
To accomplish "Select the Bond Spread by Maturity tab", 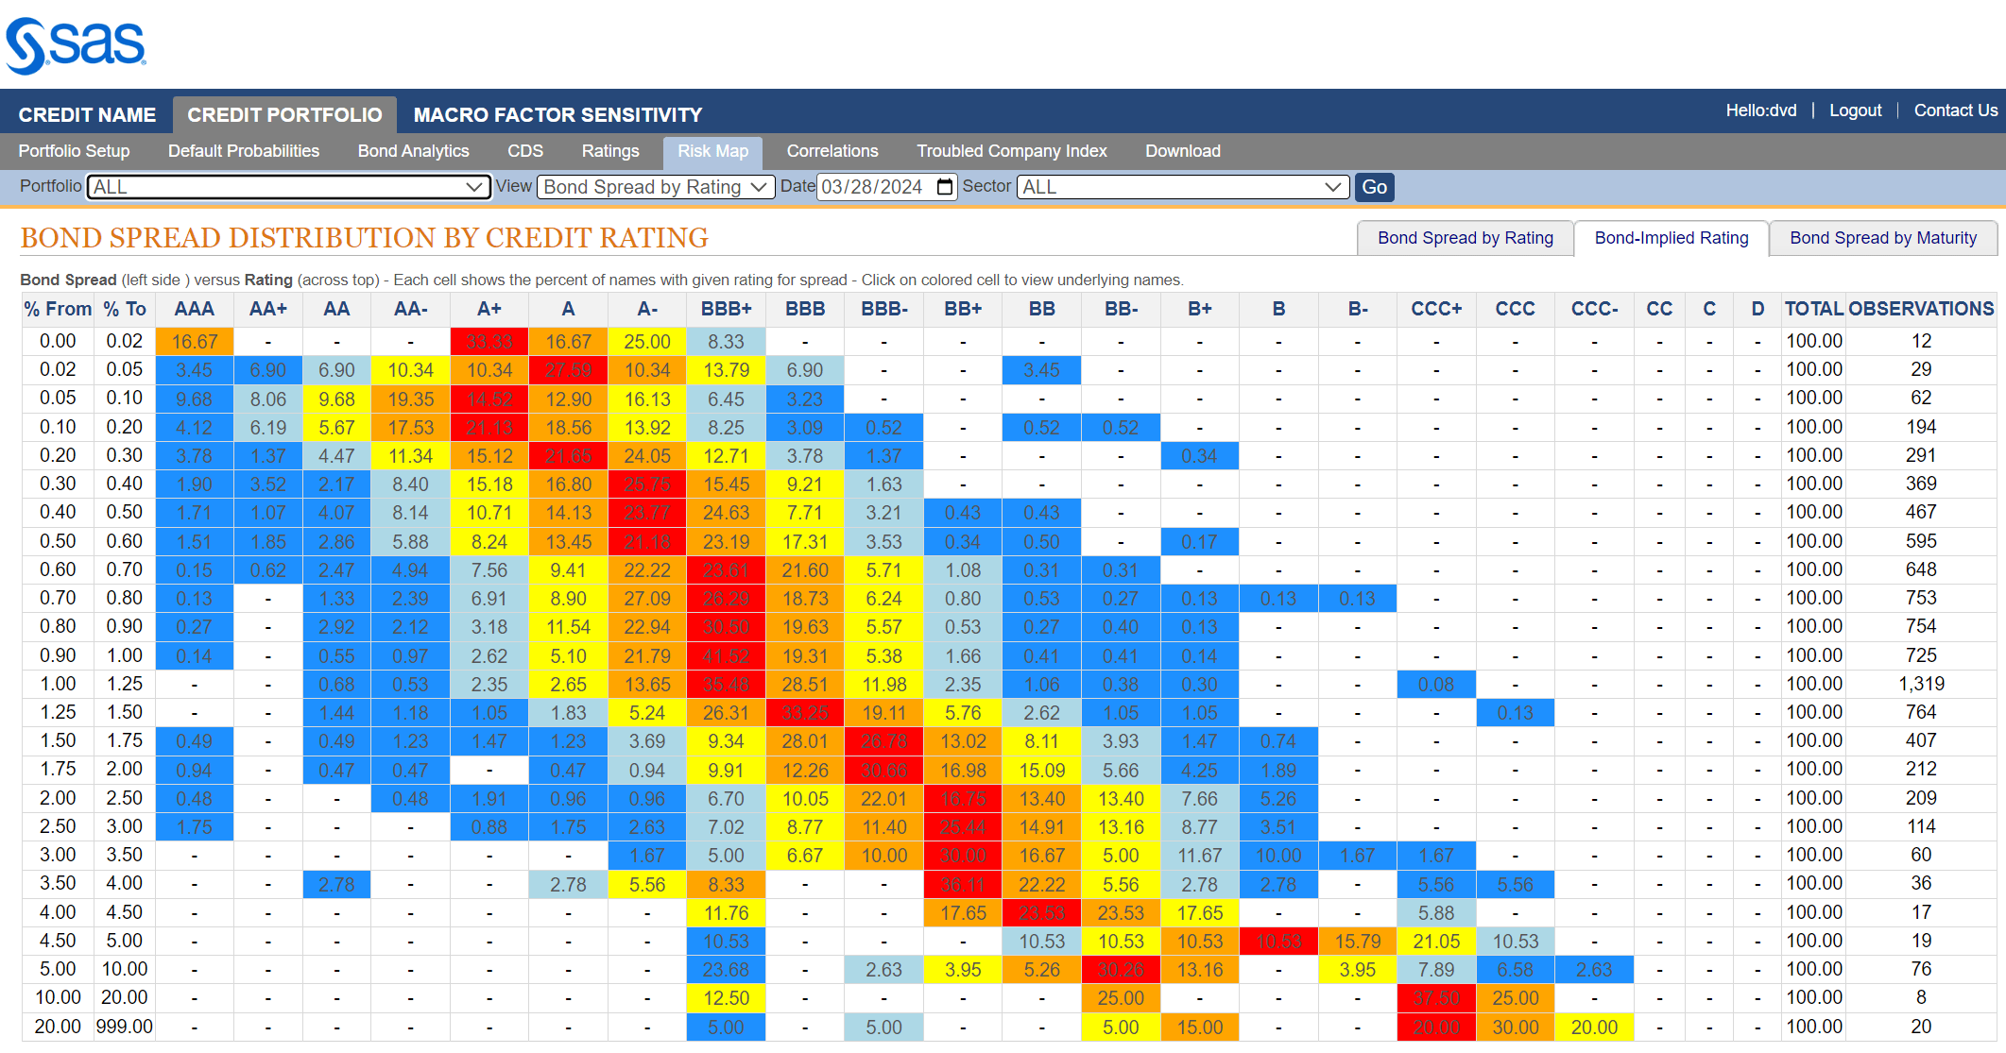I will (x=1883, y=238).
